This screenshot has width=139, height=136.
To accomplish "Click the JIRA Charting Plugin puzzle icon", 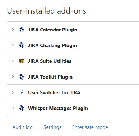I will (x=22, y=45).
